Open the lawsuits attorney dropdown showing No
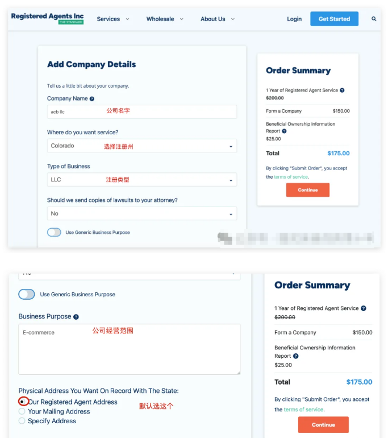Image resolution: width=388 pixels, height=438 pixels. click(142, 214)
